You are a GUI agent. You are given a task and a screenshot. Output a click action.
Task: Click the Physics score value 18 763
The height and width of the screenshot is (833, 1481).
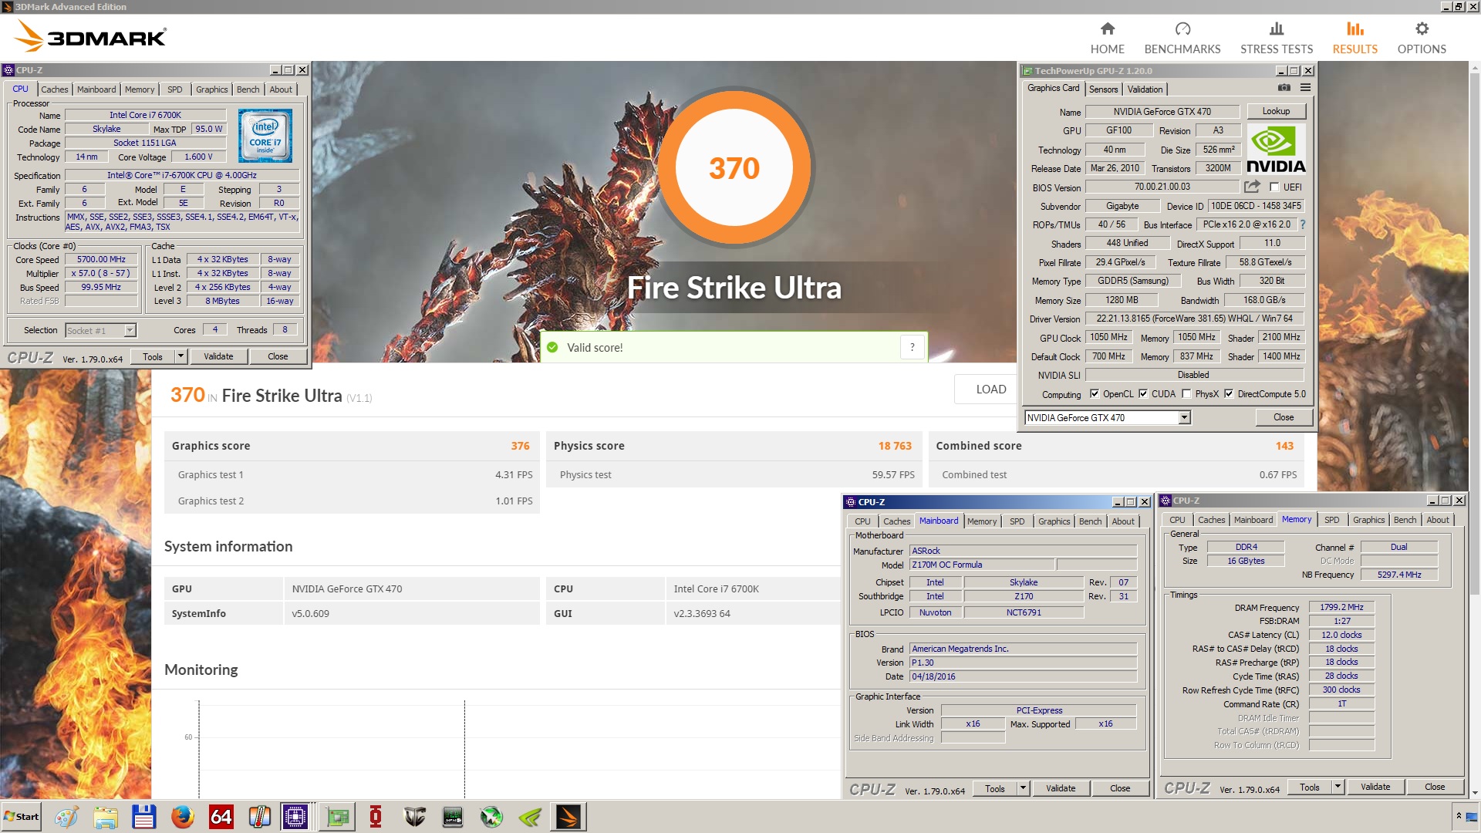[x=895, y=446]
